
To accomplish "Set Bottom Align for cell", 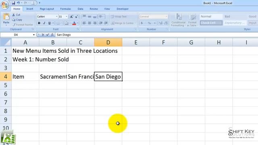I will 95,17.
